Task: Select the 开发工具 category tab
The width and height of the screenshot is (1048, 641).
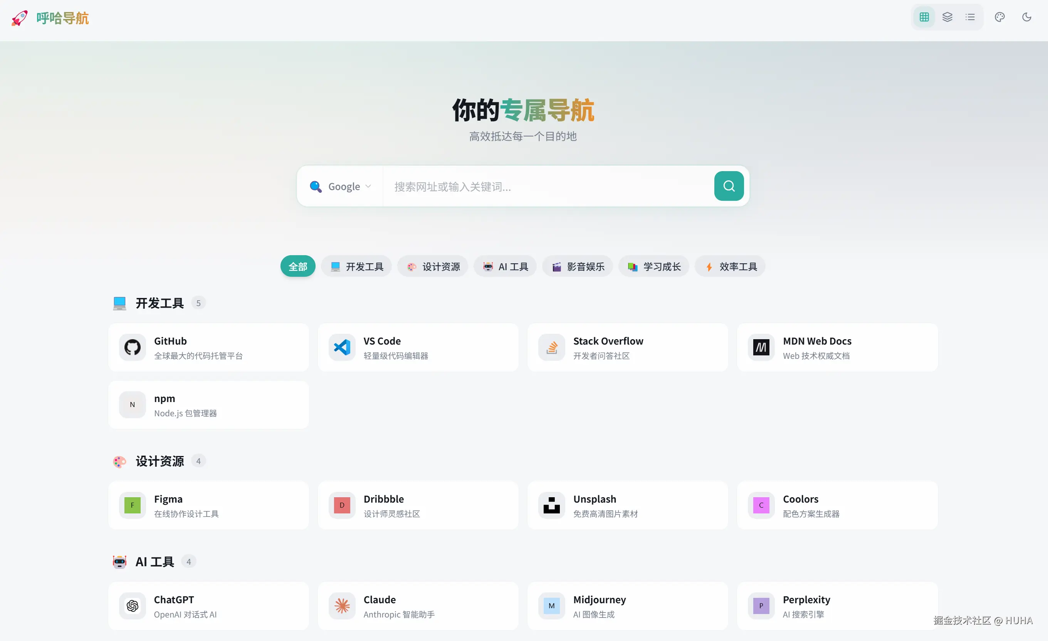Action: pyautogui.click(x=356, y=266)
